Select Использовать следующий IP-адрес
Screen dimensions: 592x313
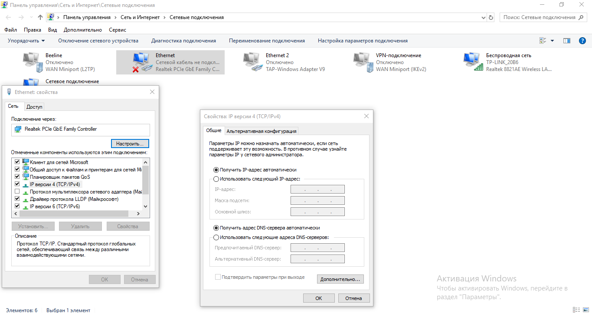216,178
